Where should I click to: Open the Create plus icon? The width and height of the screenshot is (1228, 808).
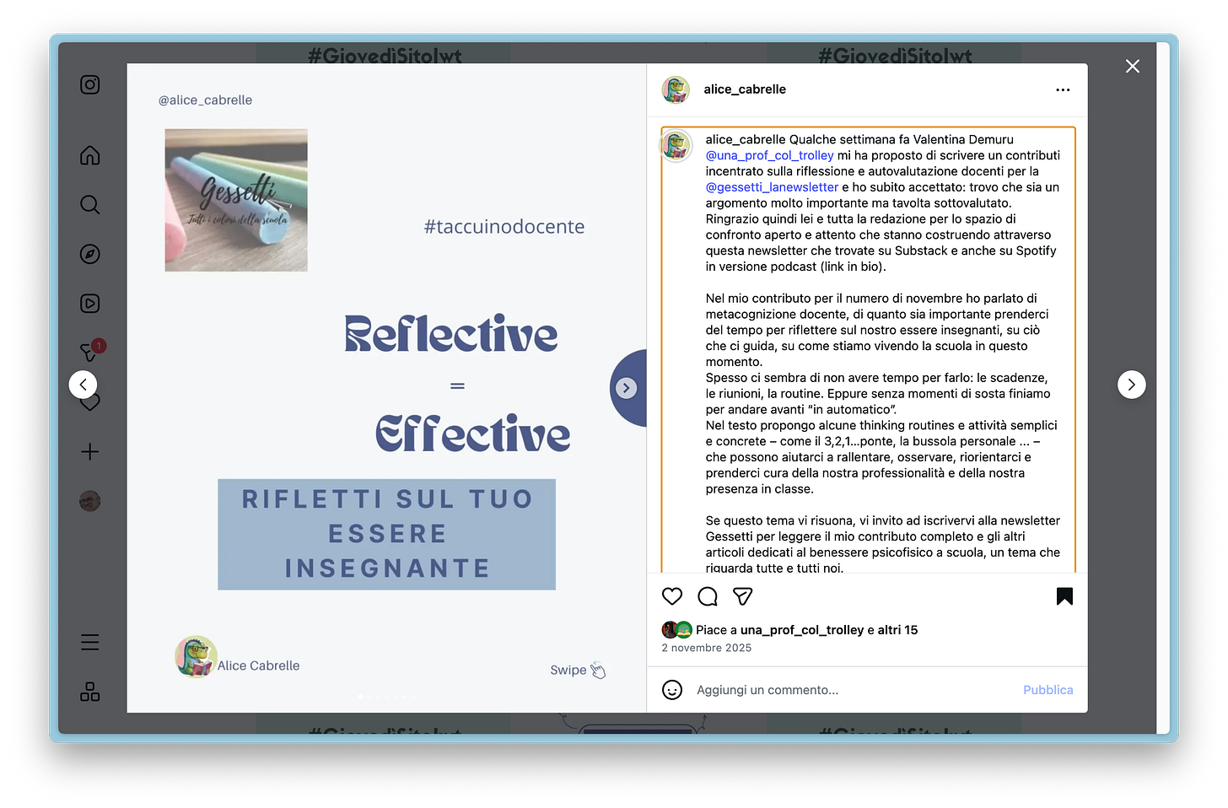[90, 452]
